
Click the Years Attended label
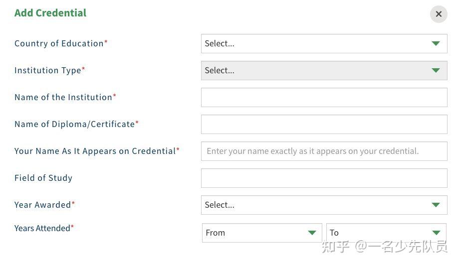[42, 228]
